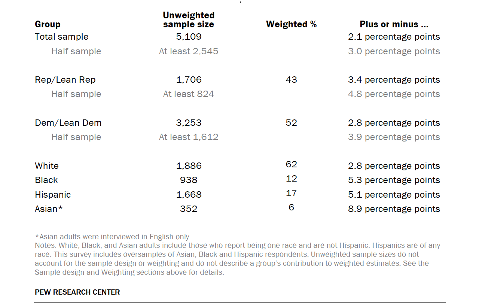The image size is (479, 304).
Task: Select the 8.9 percentage points cell
Action: point(394,209)
